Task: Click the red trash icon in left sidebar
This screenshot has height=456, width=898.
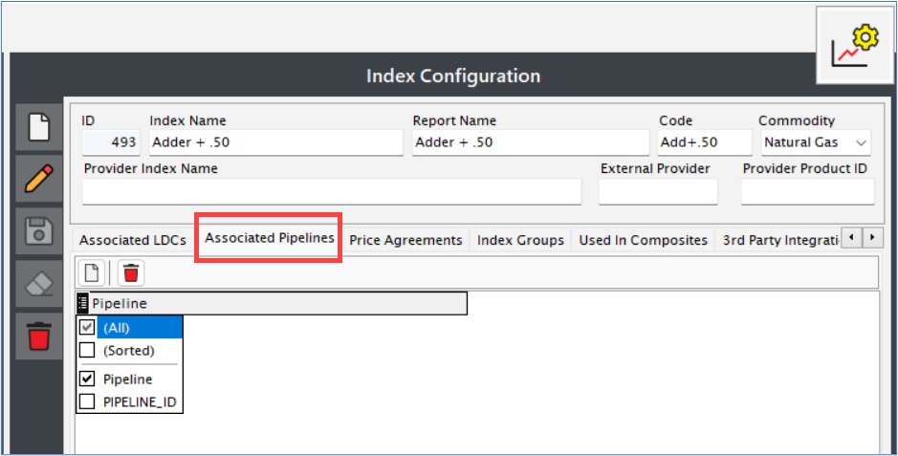Action: point(39,337)
